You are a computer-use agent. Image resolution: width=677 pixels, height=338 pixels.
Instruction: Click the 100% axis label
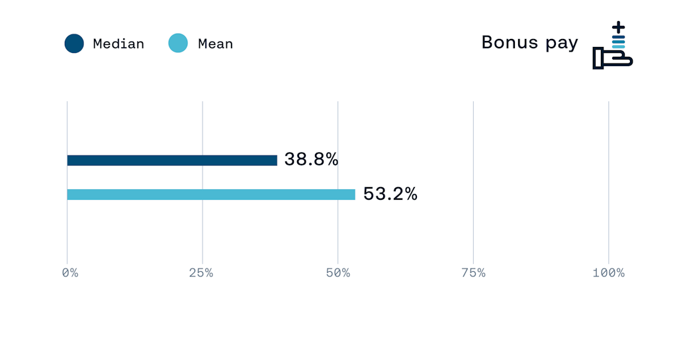tap(608, 273)
